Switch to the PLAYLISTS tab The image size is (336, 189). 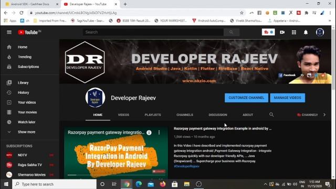[153, 115]
